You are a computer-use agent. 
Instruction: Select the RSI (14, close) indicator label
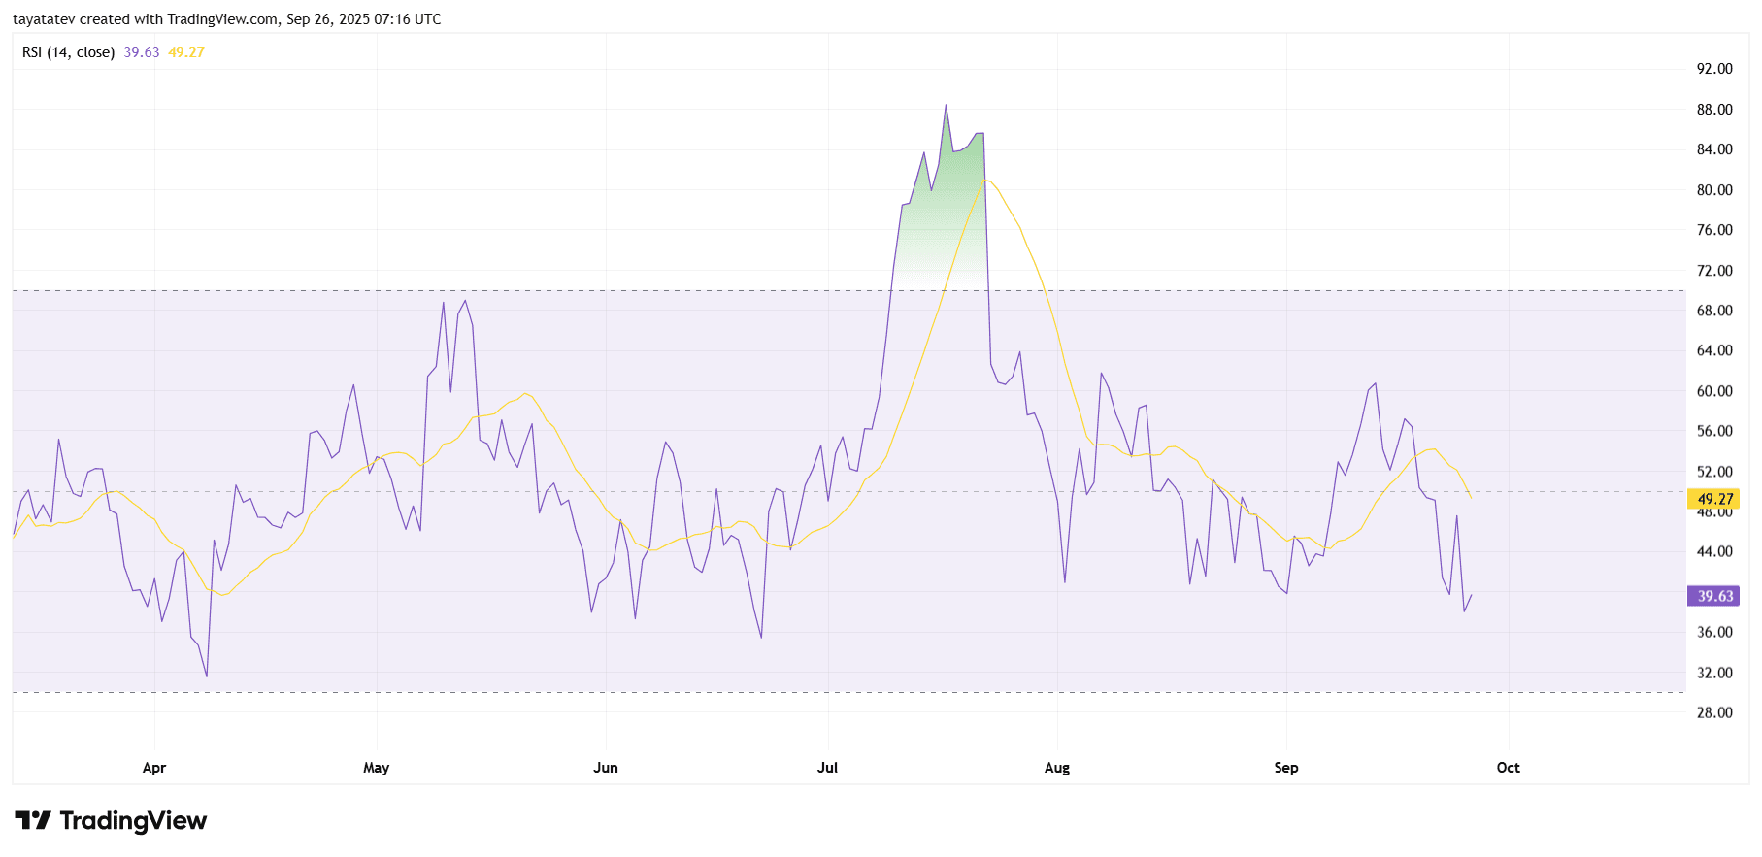click(68, 52)
